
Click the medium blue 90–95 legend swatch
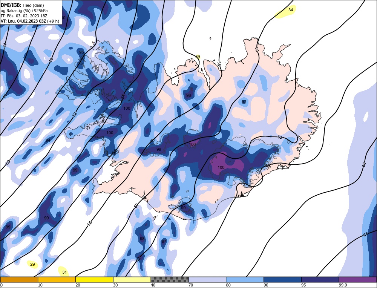point(282,280)
